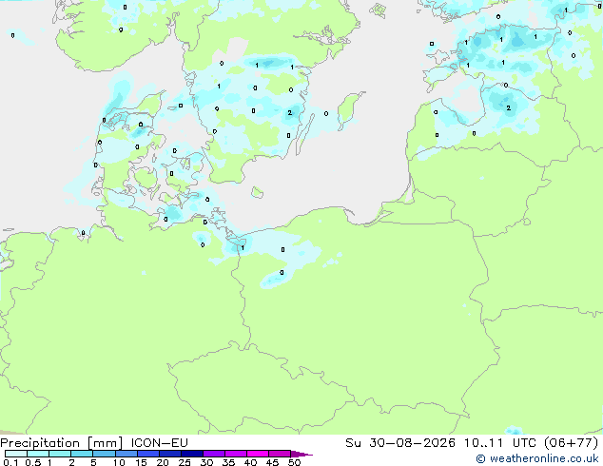Click the lightest 0.1–0.5 mm legend swatch

click(16, 454)
